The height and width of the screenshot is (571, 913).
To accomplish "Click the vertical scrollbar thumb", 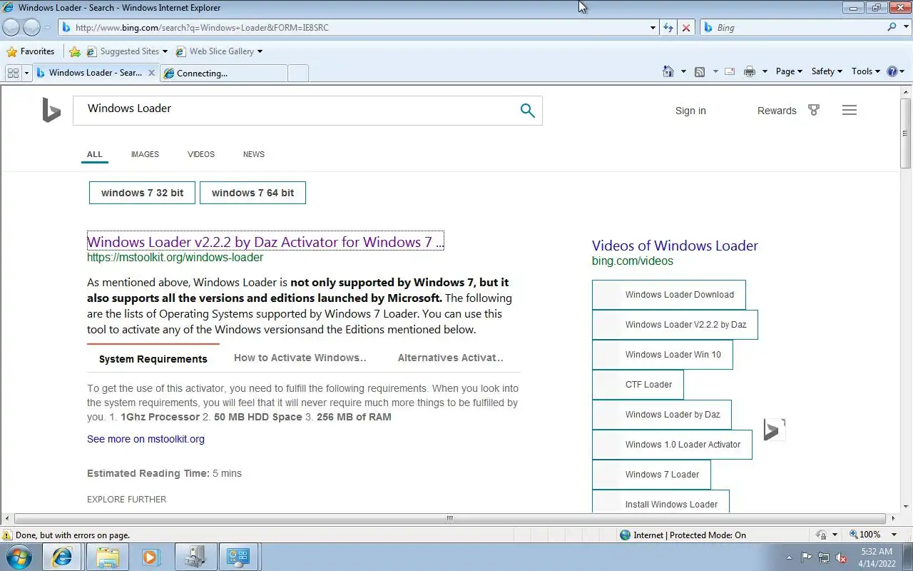I will [x=905, y=133].
